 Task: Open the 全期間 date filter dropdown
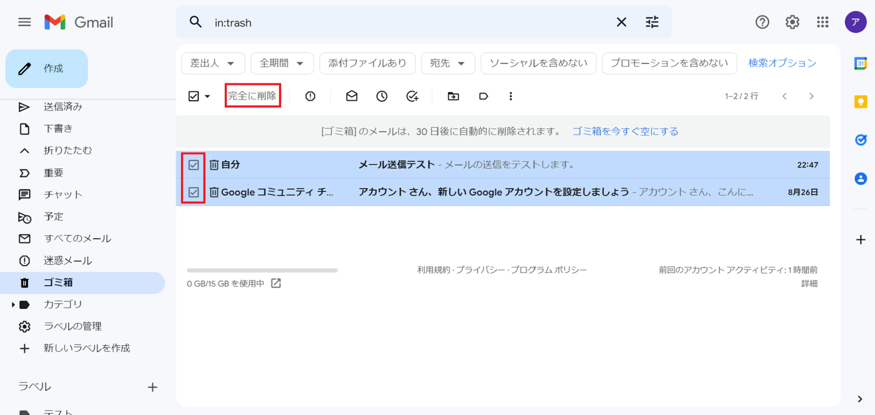click(282, 63)
